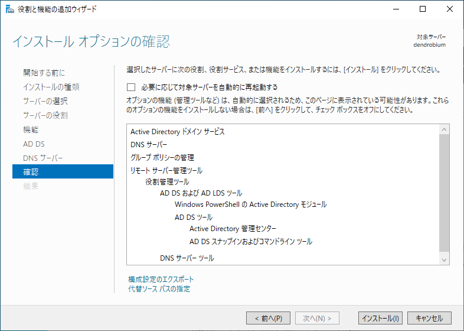Click the AD DS スナップインおよびコマンドライン ツール entry
Viewport: 464px width, 331px height.
(251, 242)
